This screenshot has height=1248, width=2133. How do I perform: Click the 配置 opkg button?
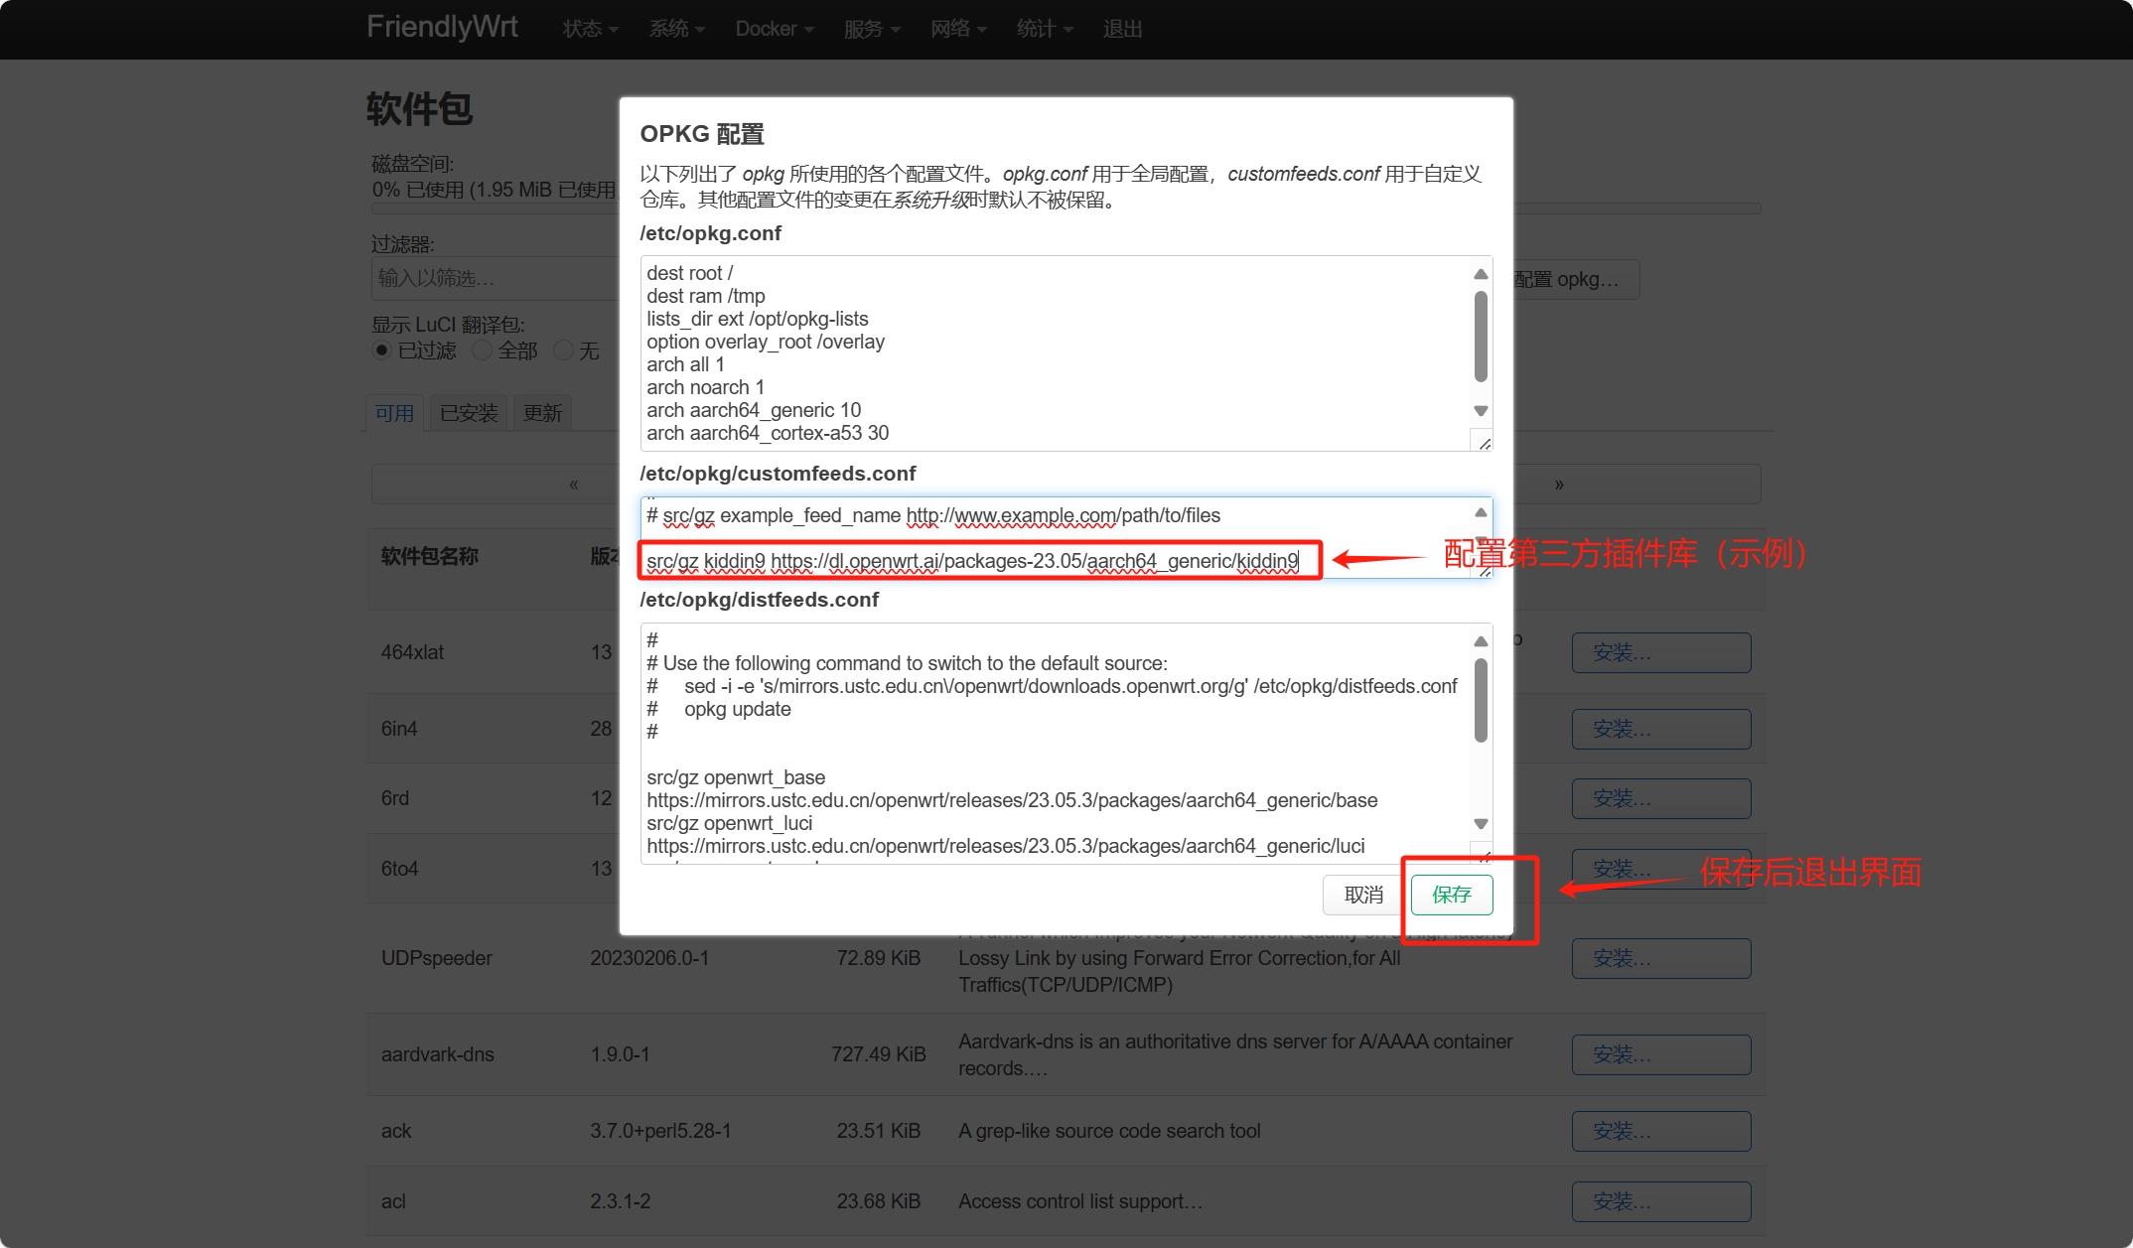tap(1575, 280)
